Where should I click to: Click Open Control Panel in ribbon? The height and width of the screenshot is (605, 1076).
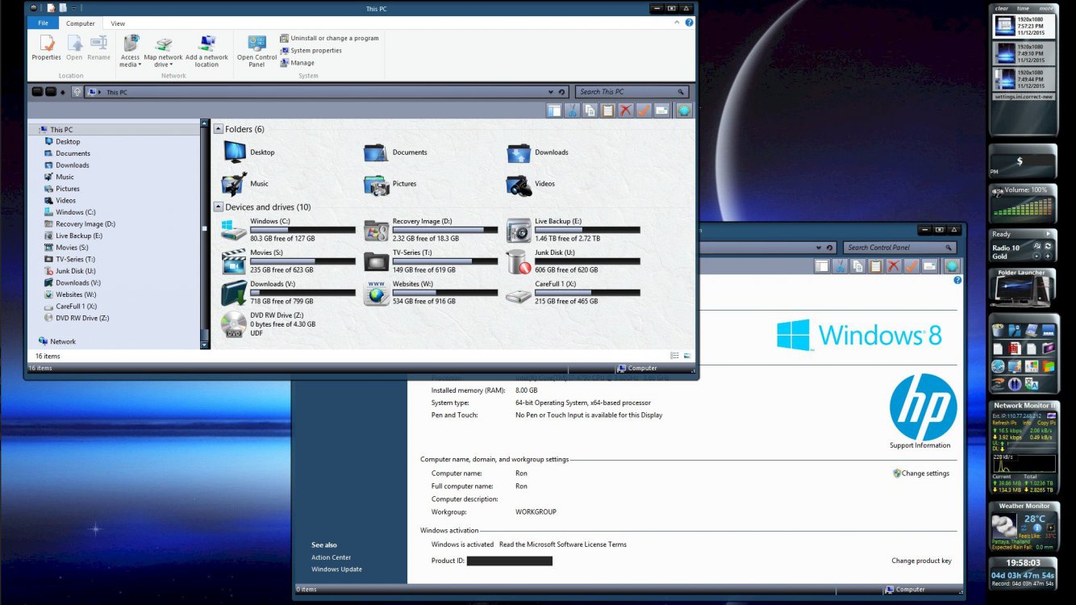point(256,52)
